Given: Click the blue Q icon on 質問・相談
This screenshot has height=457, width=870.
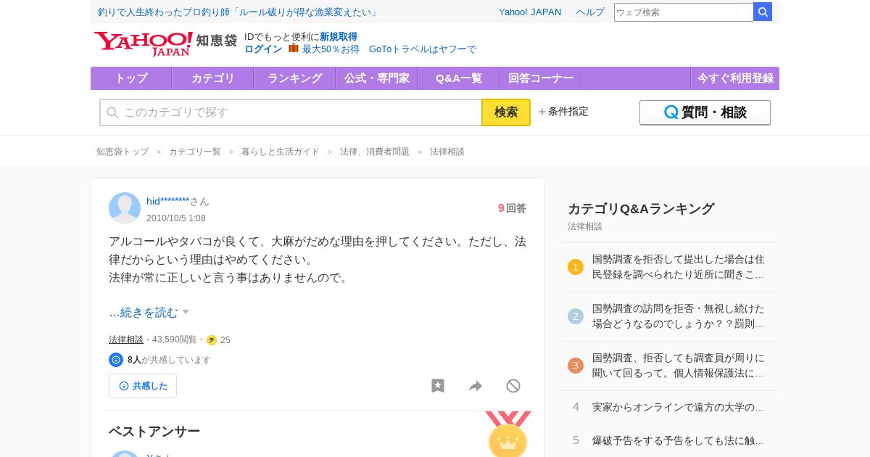Looking at the screenshot, I should click(671, 112).
